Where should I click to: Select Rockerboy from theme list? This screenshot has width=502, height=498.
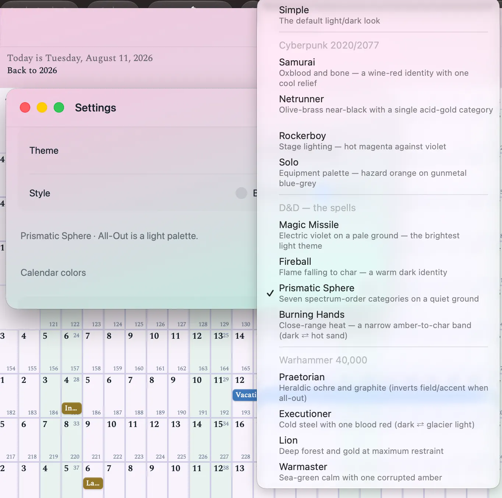378,141
